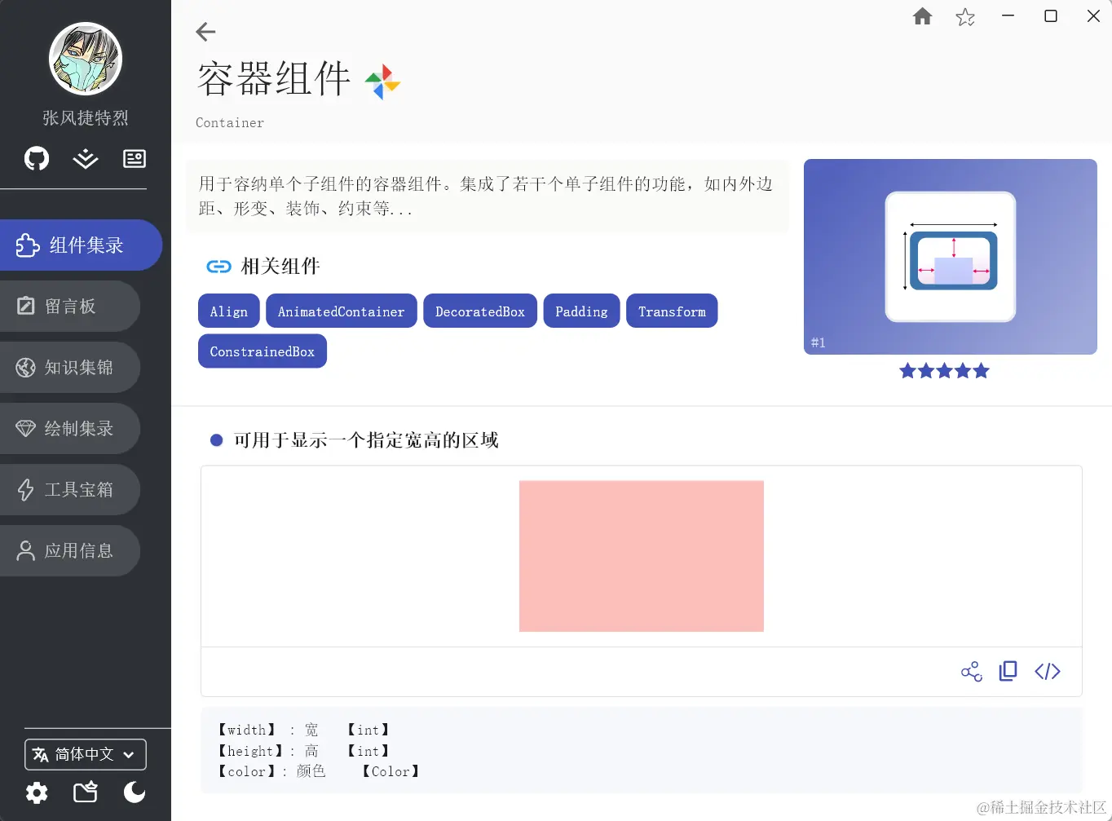Screen dimensions: 1112x821
Task: Click the 可用于显示一个指定宽高的区域 heading
Action: click(366, 440)
